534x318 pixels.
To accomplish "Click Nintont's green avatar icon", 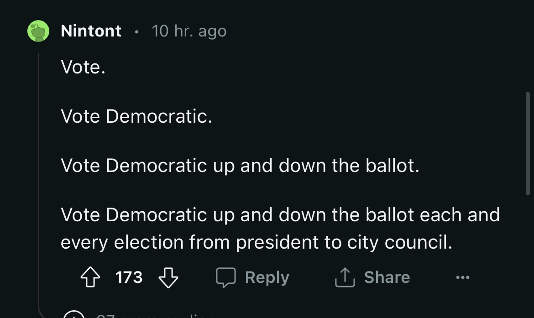I will tap(38, 31).
